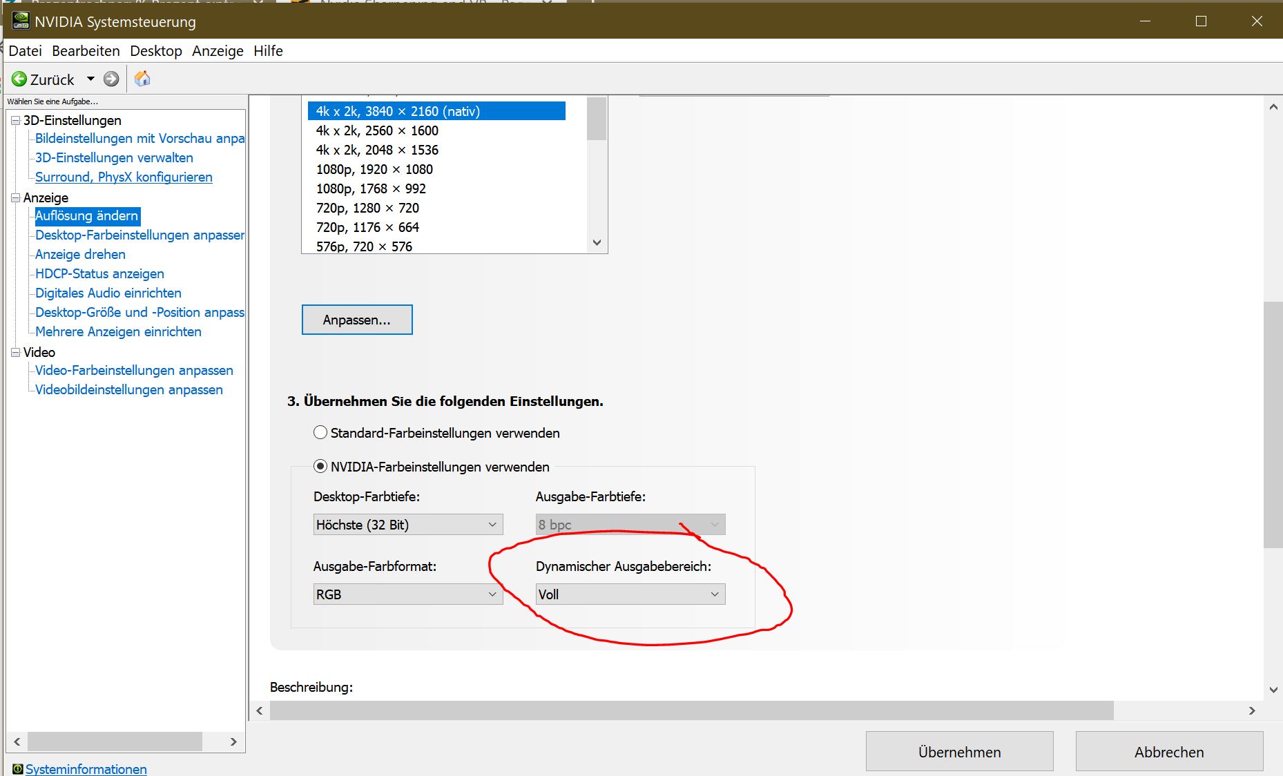
Task: Click the Abbrechen button
Action: click(1169, 752)
